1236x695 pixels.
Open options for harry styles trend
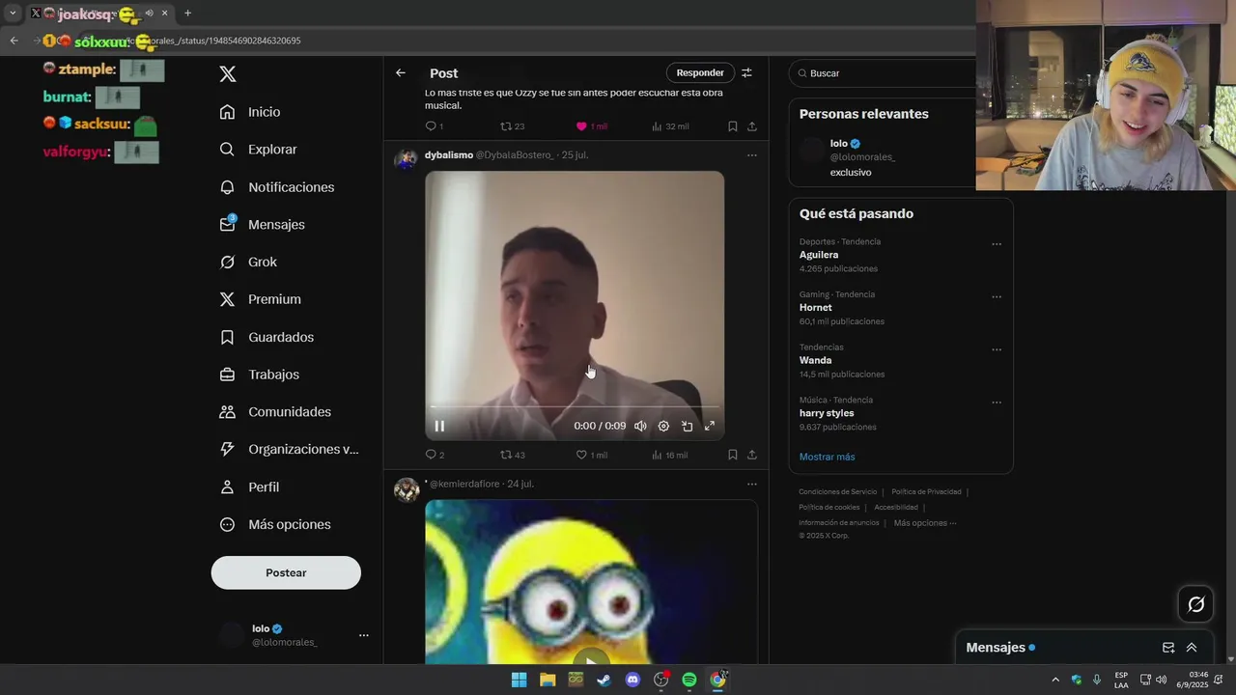pos(997,403)
